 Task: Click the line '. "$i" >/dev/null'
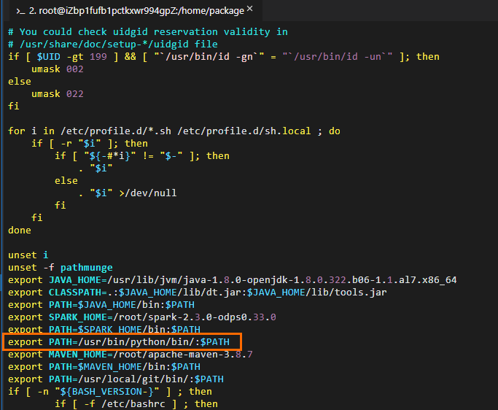click(x=128, y=193)
